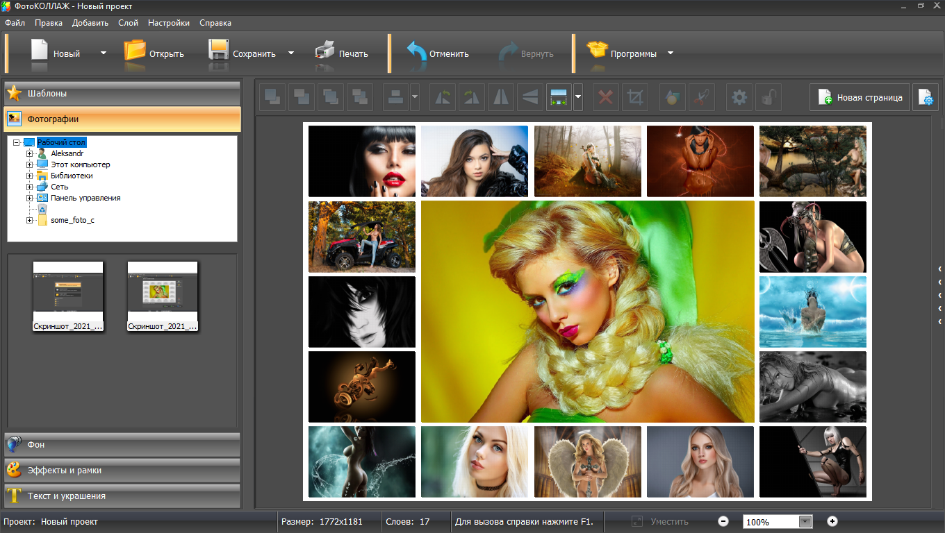Open the 100% zoom level dropdown
The width and height of the screenshot is (945, 533).
pyautogui.click(x=805, y=522)
